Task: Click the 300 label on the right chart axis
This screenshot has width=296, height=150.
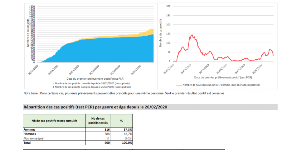Action: [168, 6]
